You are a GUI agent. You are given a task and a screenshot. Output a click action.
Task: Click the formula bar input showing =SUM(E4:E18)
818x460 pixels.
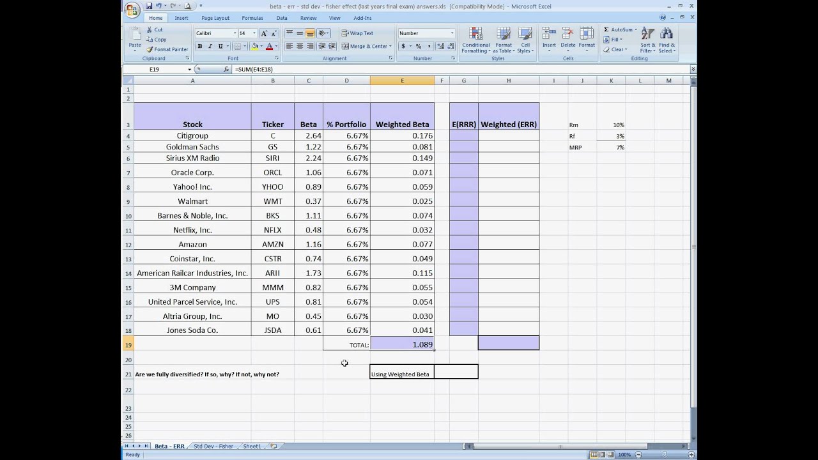point(460,69)
